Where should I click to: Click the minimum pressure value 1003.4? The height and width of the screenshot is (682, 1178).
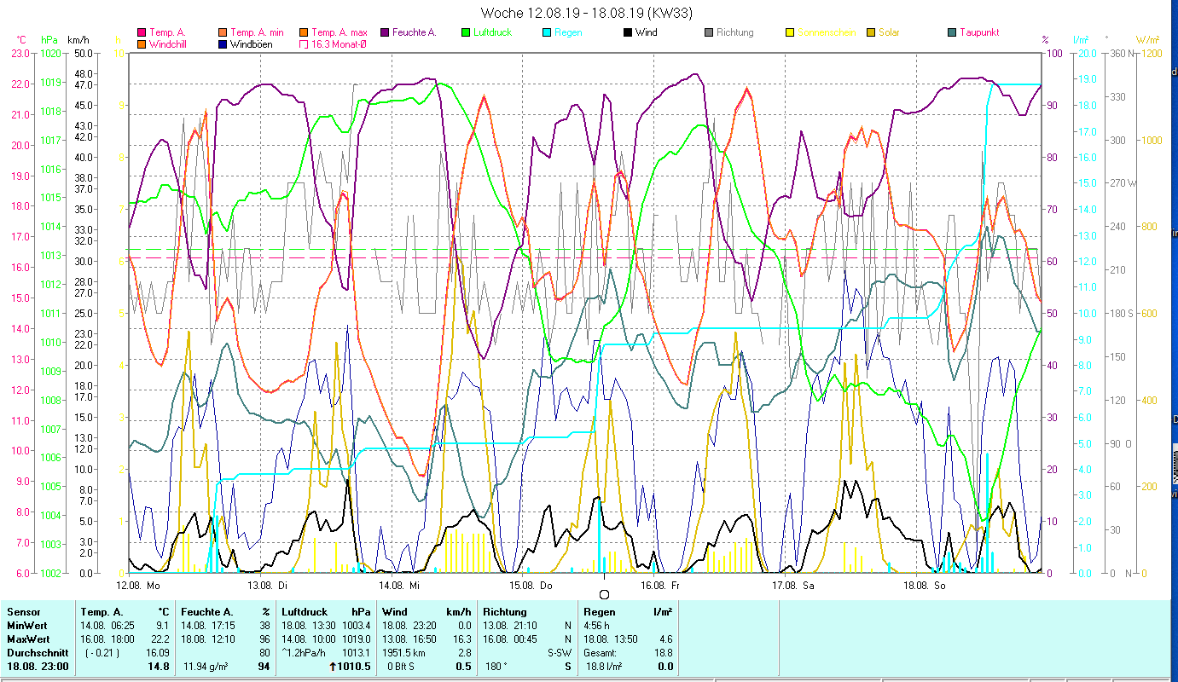pyautogui.click(x=357, y=625)
